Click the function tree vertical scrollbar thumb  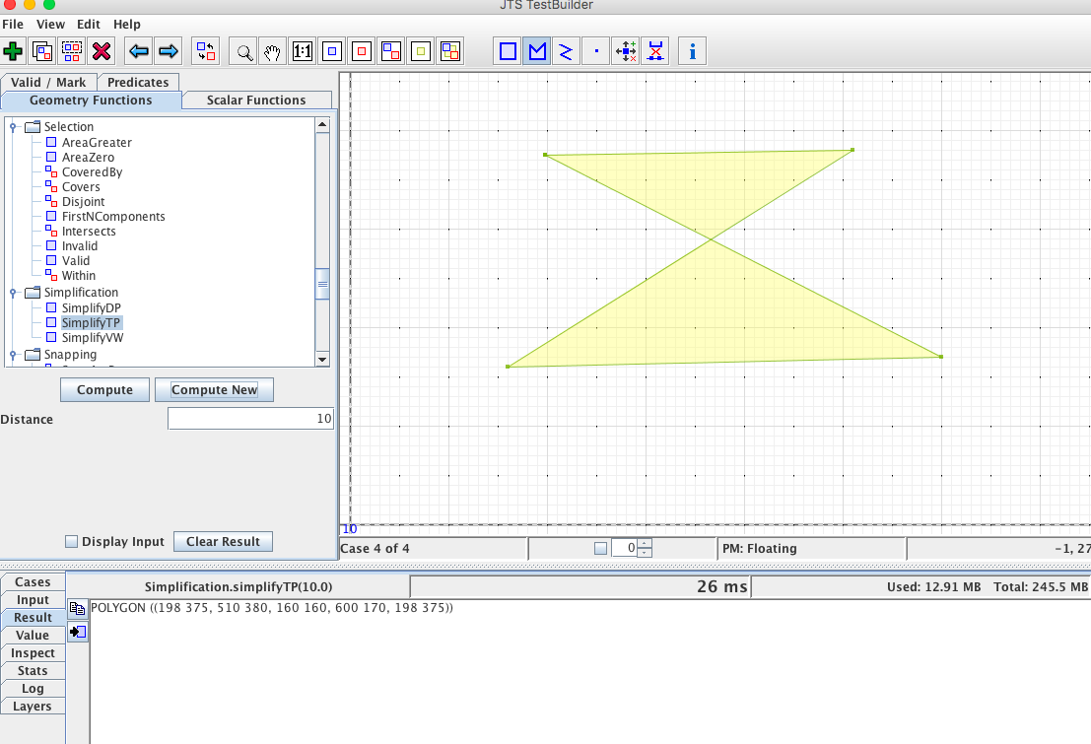(322, 284)
